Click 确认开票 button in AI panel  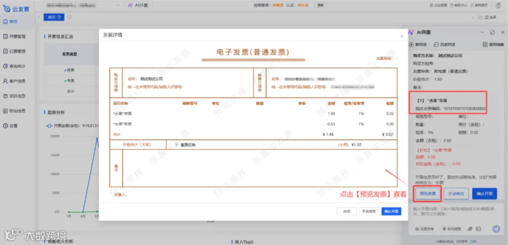[484, 194]
